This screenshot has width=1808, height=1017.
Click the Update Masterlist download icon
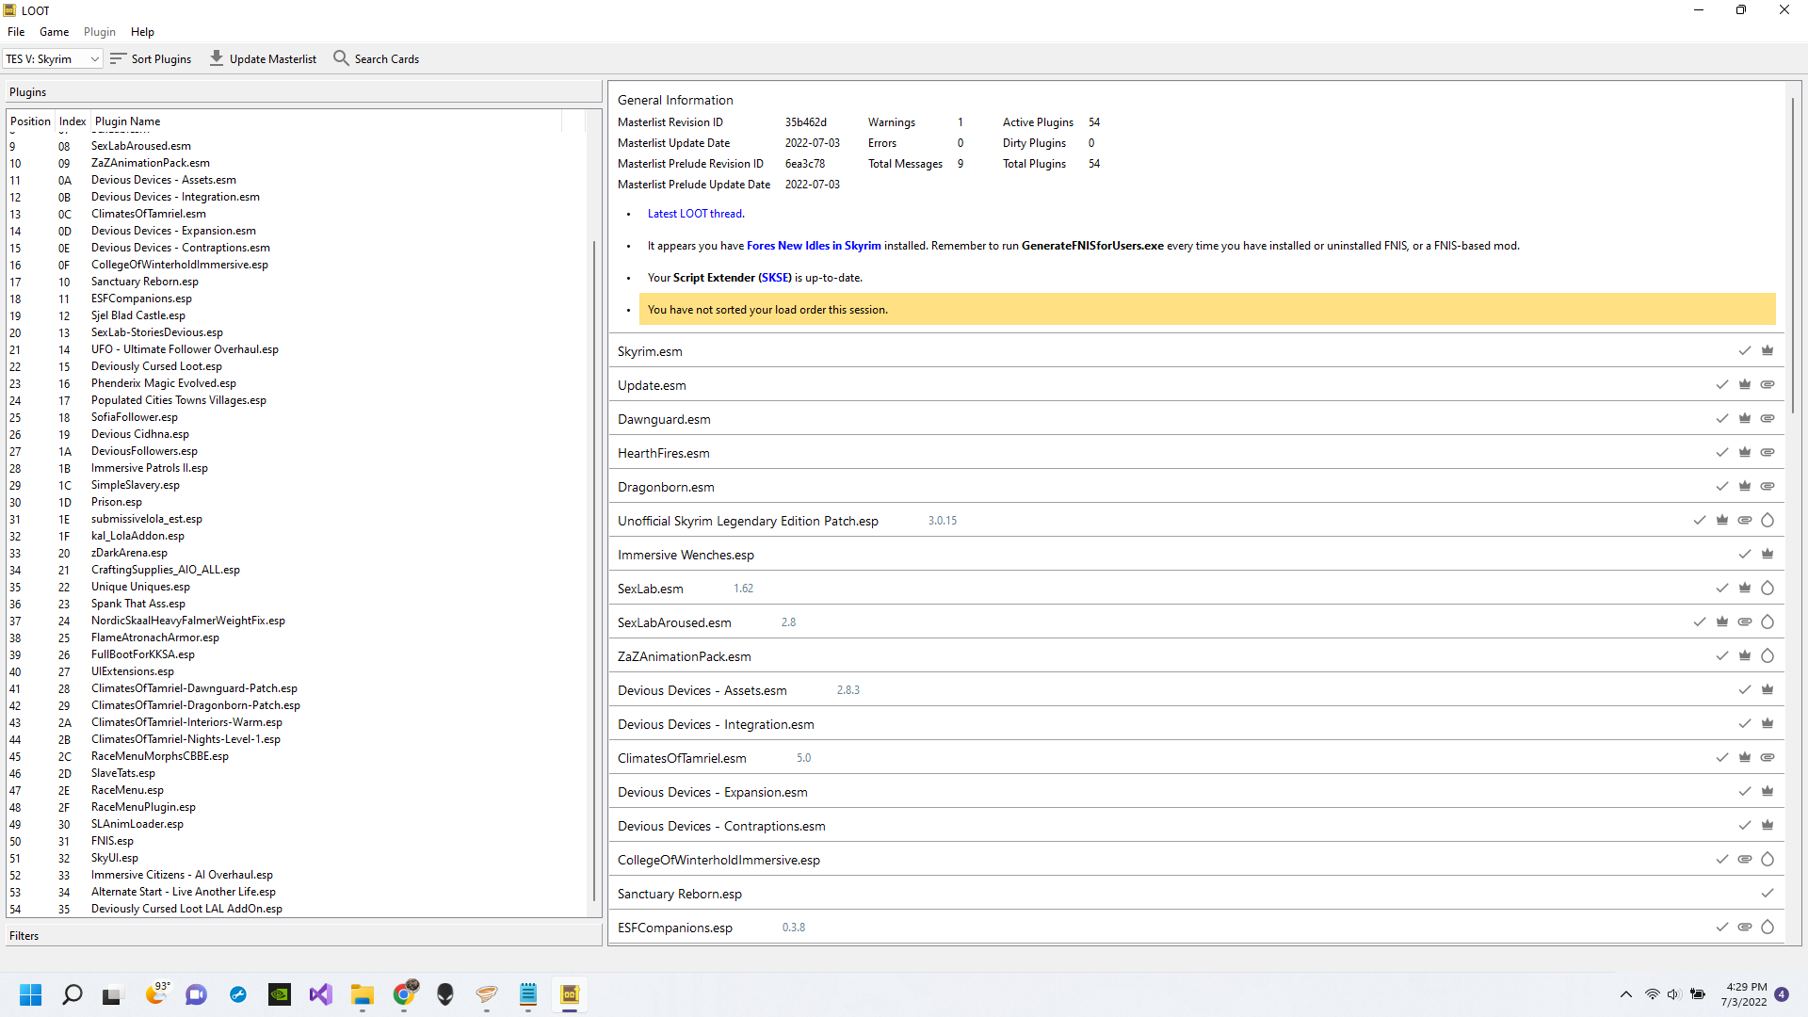pos(217,58)
